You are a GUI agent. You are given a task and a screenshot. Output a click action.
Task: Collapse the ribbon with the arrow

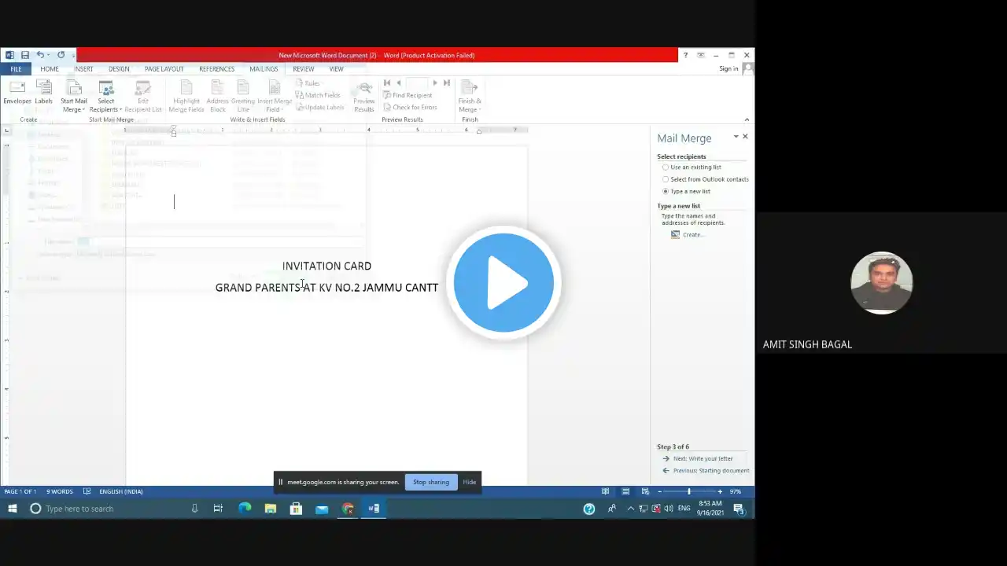click(x=747, y=119)
